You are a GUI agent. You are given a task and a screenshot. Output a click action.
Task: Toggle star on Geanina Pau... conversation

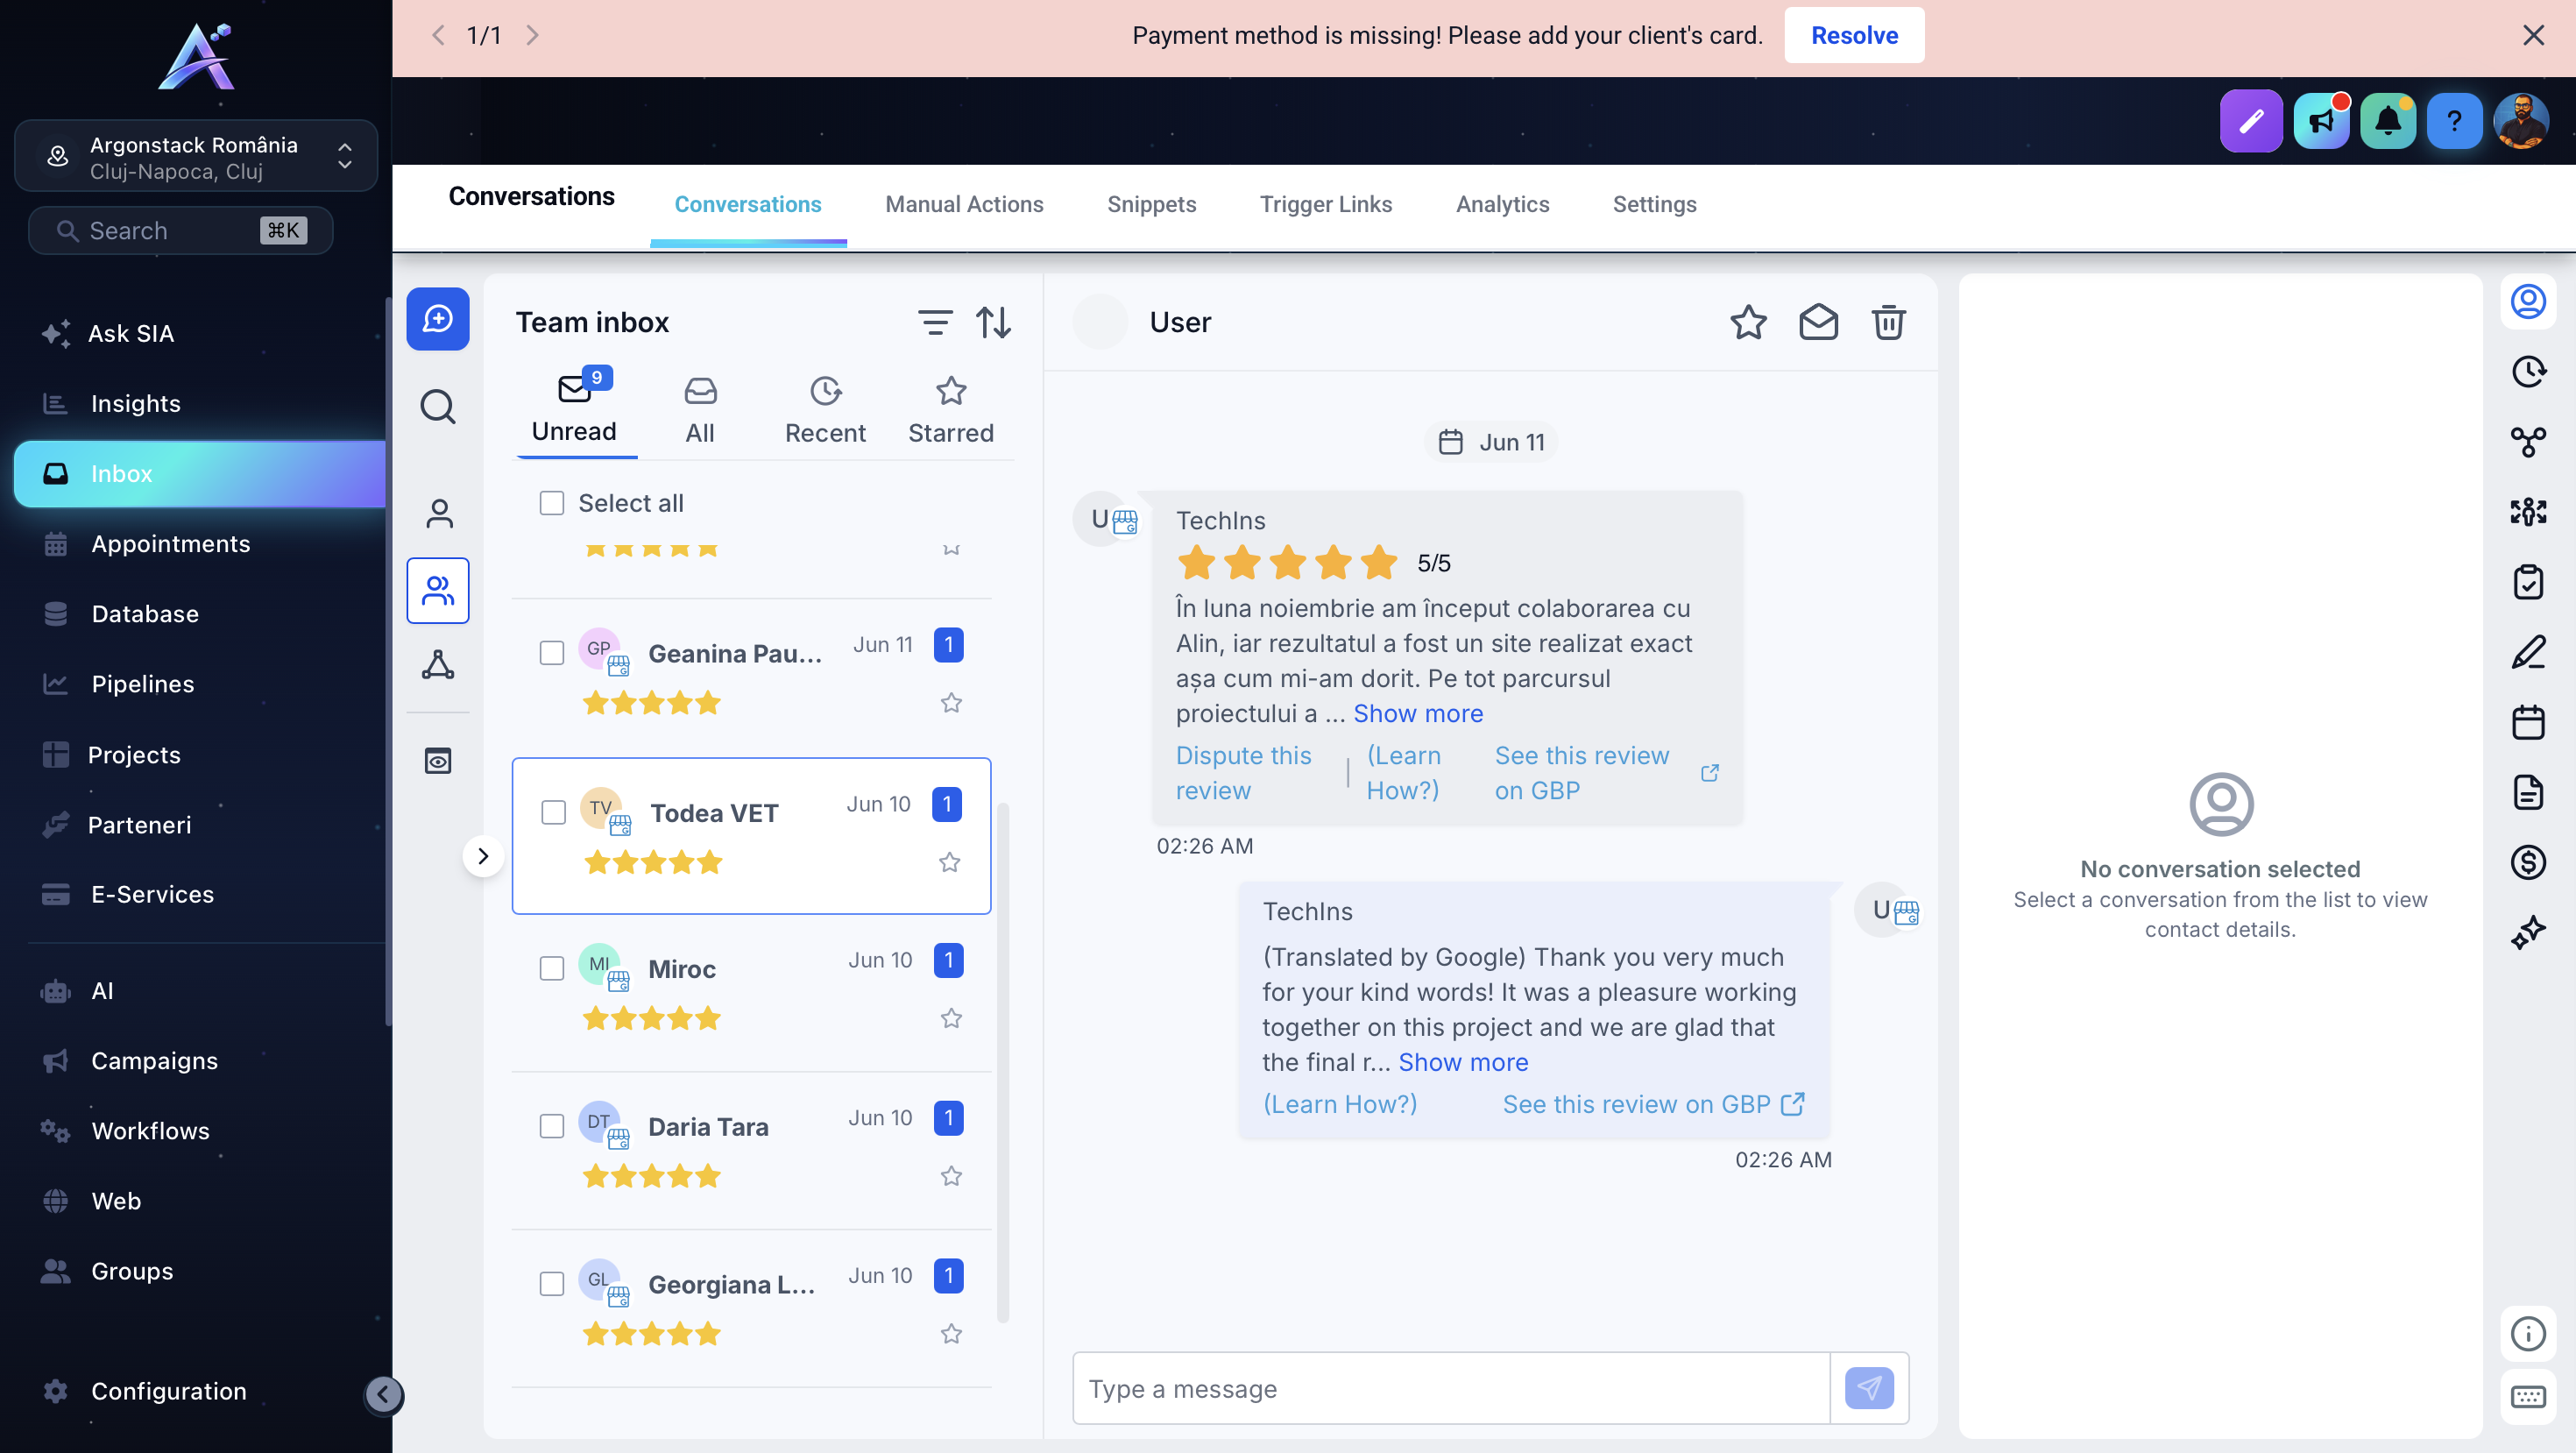point(951,703)
